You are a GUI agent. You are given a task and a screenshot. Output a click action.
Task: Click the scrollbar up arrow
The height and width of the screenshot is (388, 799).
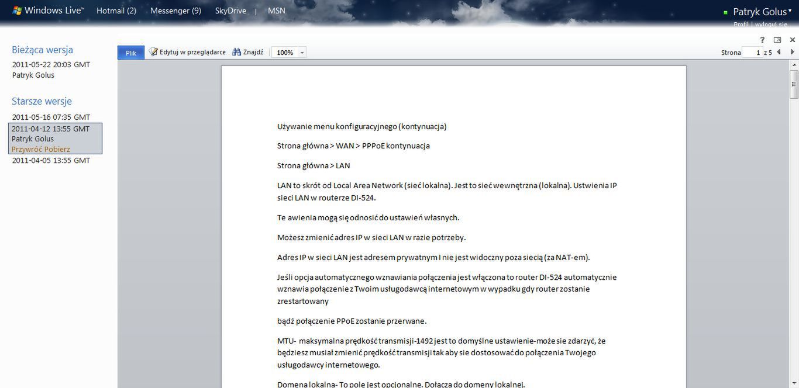click(x=794, y=64)
